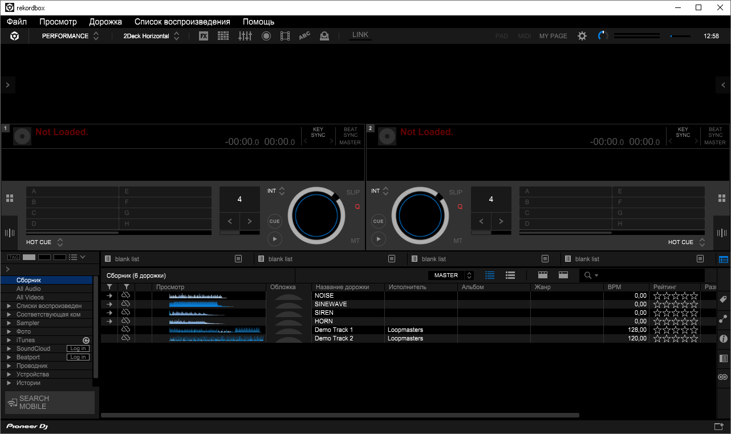
Task: Open the recording panel
Action: tap(265, 35)
